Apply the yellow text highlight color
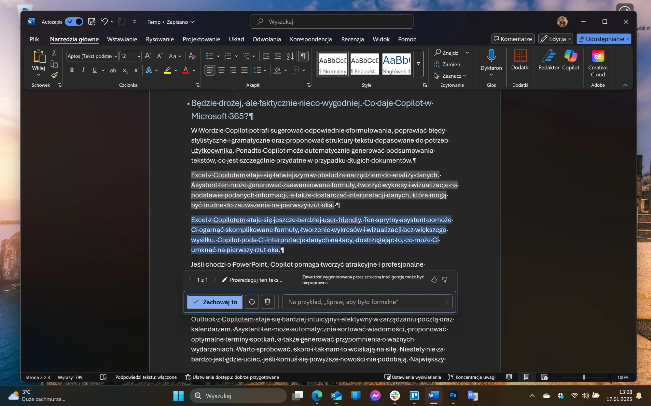Viewport: 651px width, 406px height. (167, 70)
